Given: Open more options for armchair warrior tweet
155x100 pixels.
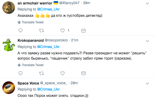Looking at the screenshot, I should [x=147, y=4].
